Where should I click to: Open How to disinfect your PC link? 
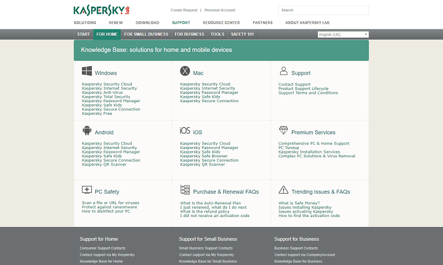click(106, 211)
